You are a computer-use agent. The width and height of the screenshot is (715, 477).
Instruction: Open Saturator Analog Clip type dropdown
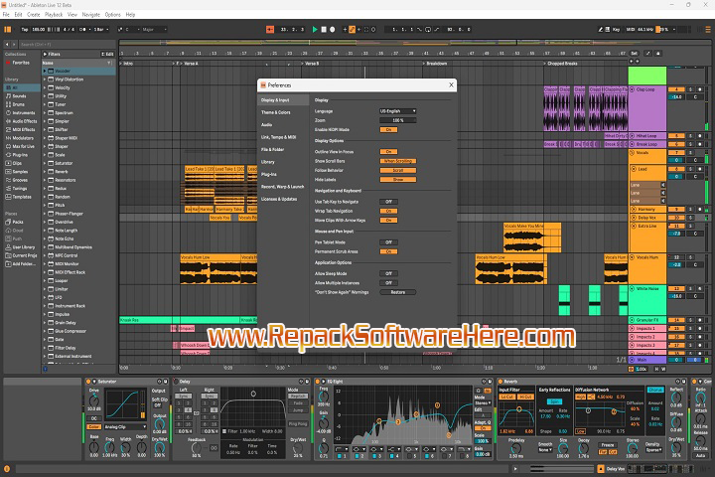(125, 426)
